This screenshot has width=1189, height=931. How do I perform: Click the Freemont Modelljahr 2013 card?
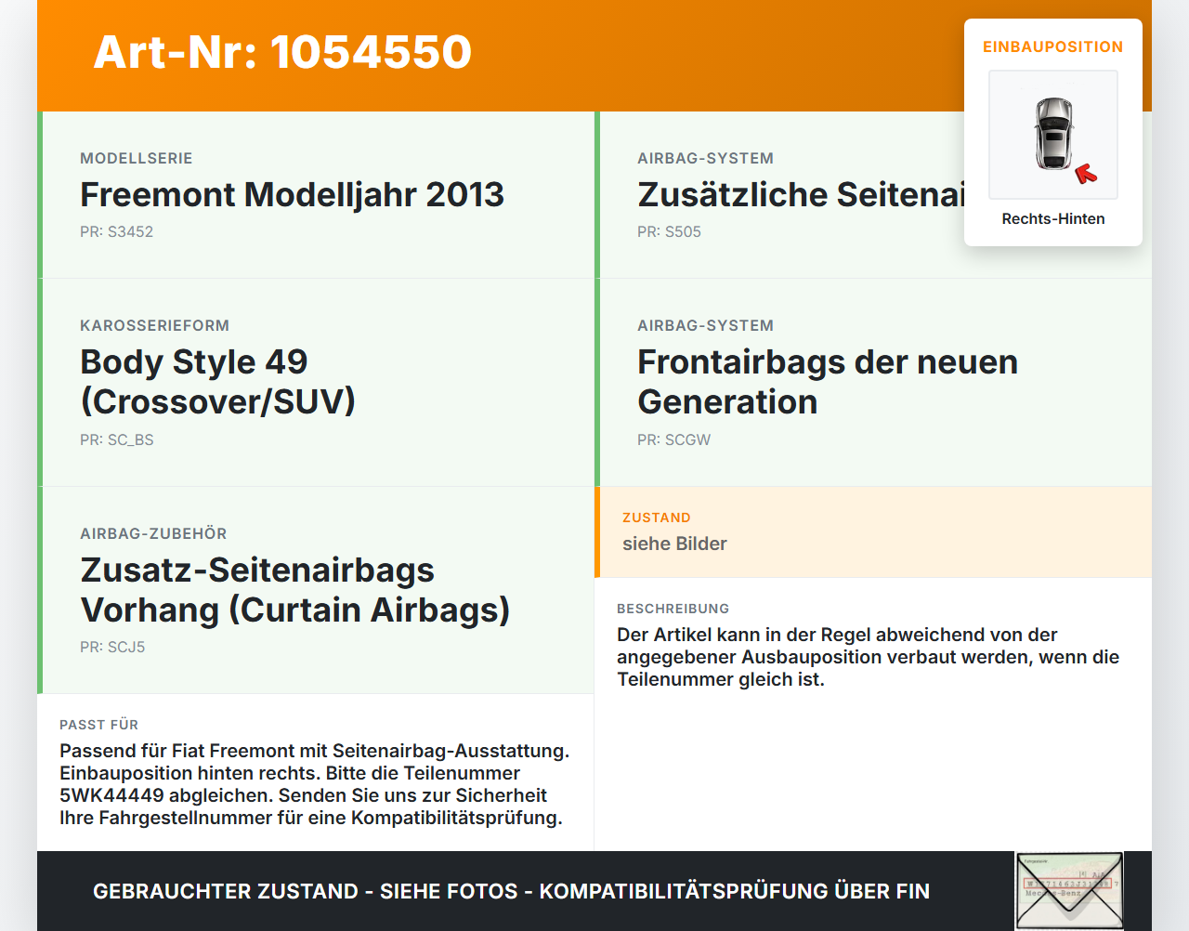tap(316, 195)
